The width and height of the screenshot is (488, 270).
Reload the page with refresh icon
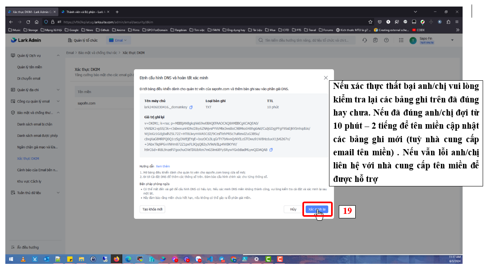pos(28,22)
